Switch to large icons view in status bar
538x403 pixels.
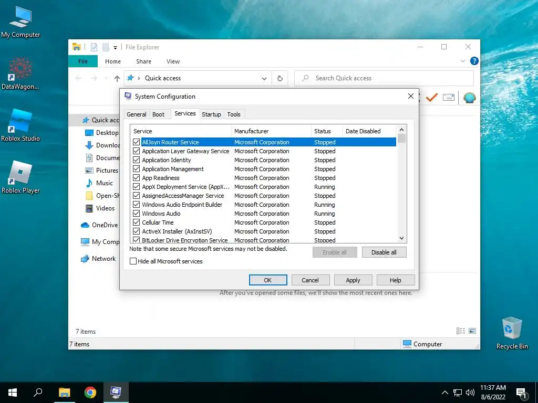472,331
